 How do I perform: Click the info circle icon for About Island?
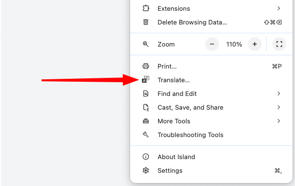point(146,157)
